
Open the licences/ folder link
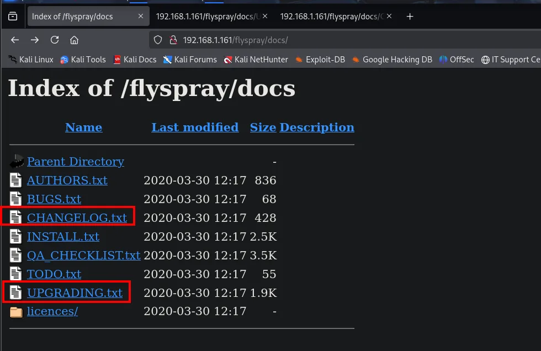(52, 311)
